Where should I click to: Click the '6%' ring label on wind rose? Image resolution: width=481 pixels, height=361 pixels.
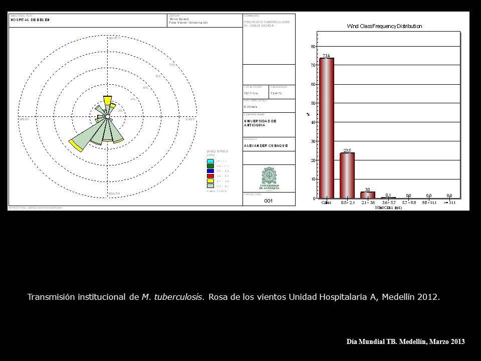click(145, 88)
